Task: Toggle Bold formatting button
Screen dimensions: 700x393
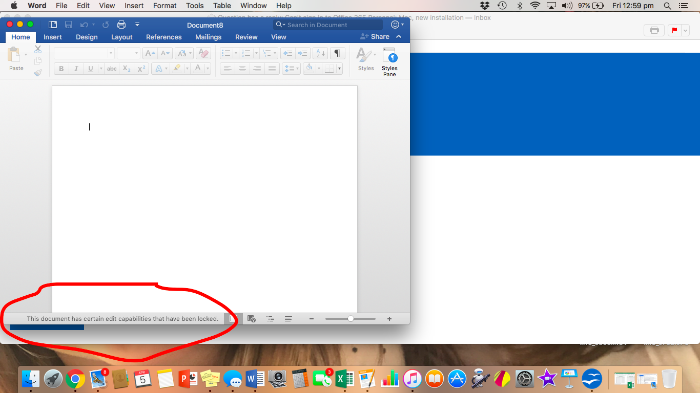Action: point(61,69)
